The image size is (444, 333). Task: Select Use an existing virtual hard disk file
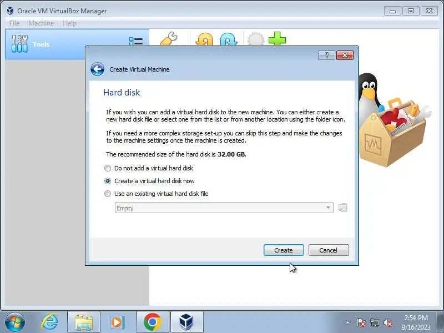tap(157, 194)
